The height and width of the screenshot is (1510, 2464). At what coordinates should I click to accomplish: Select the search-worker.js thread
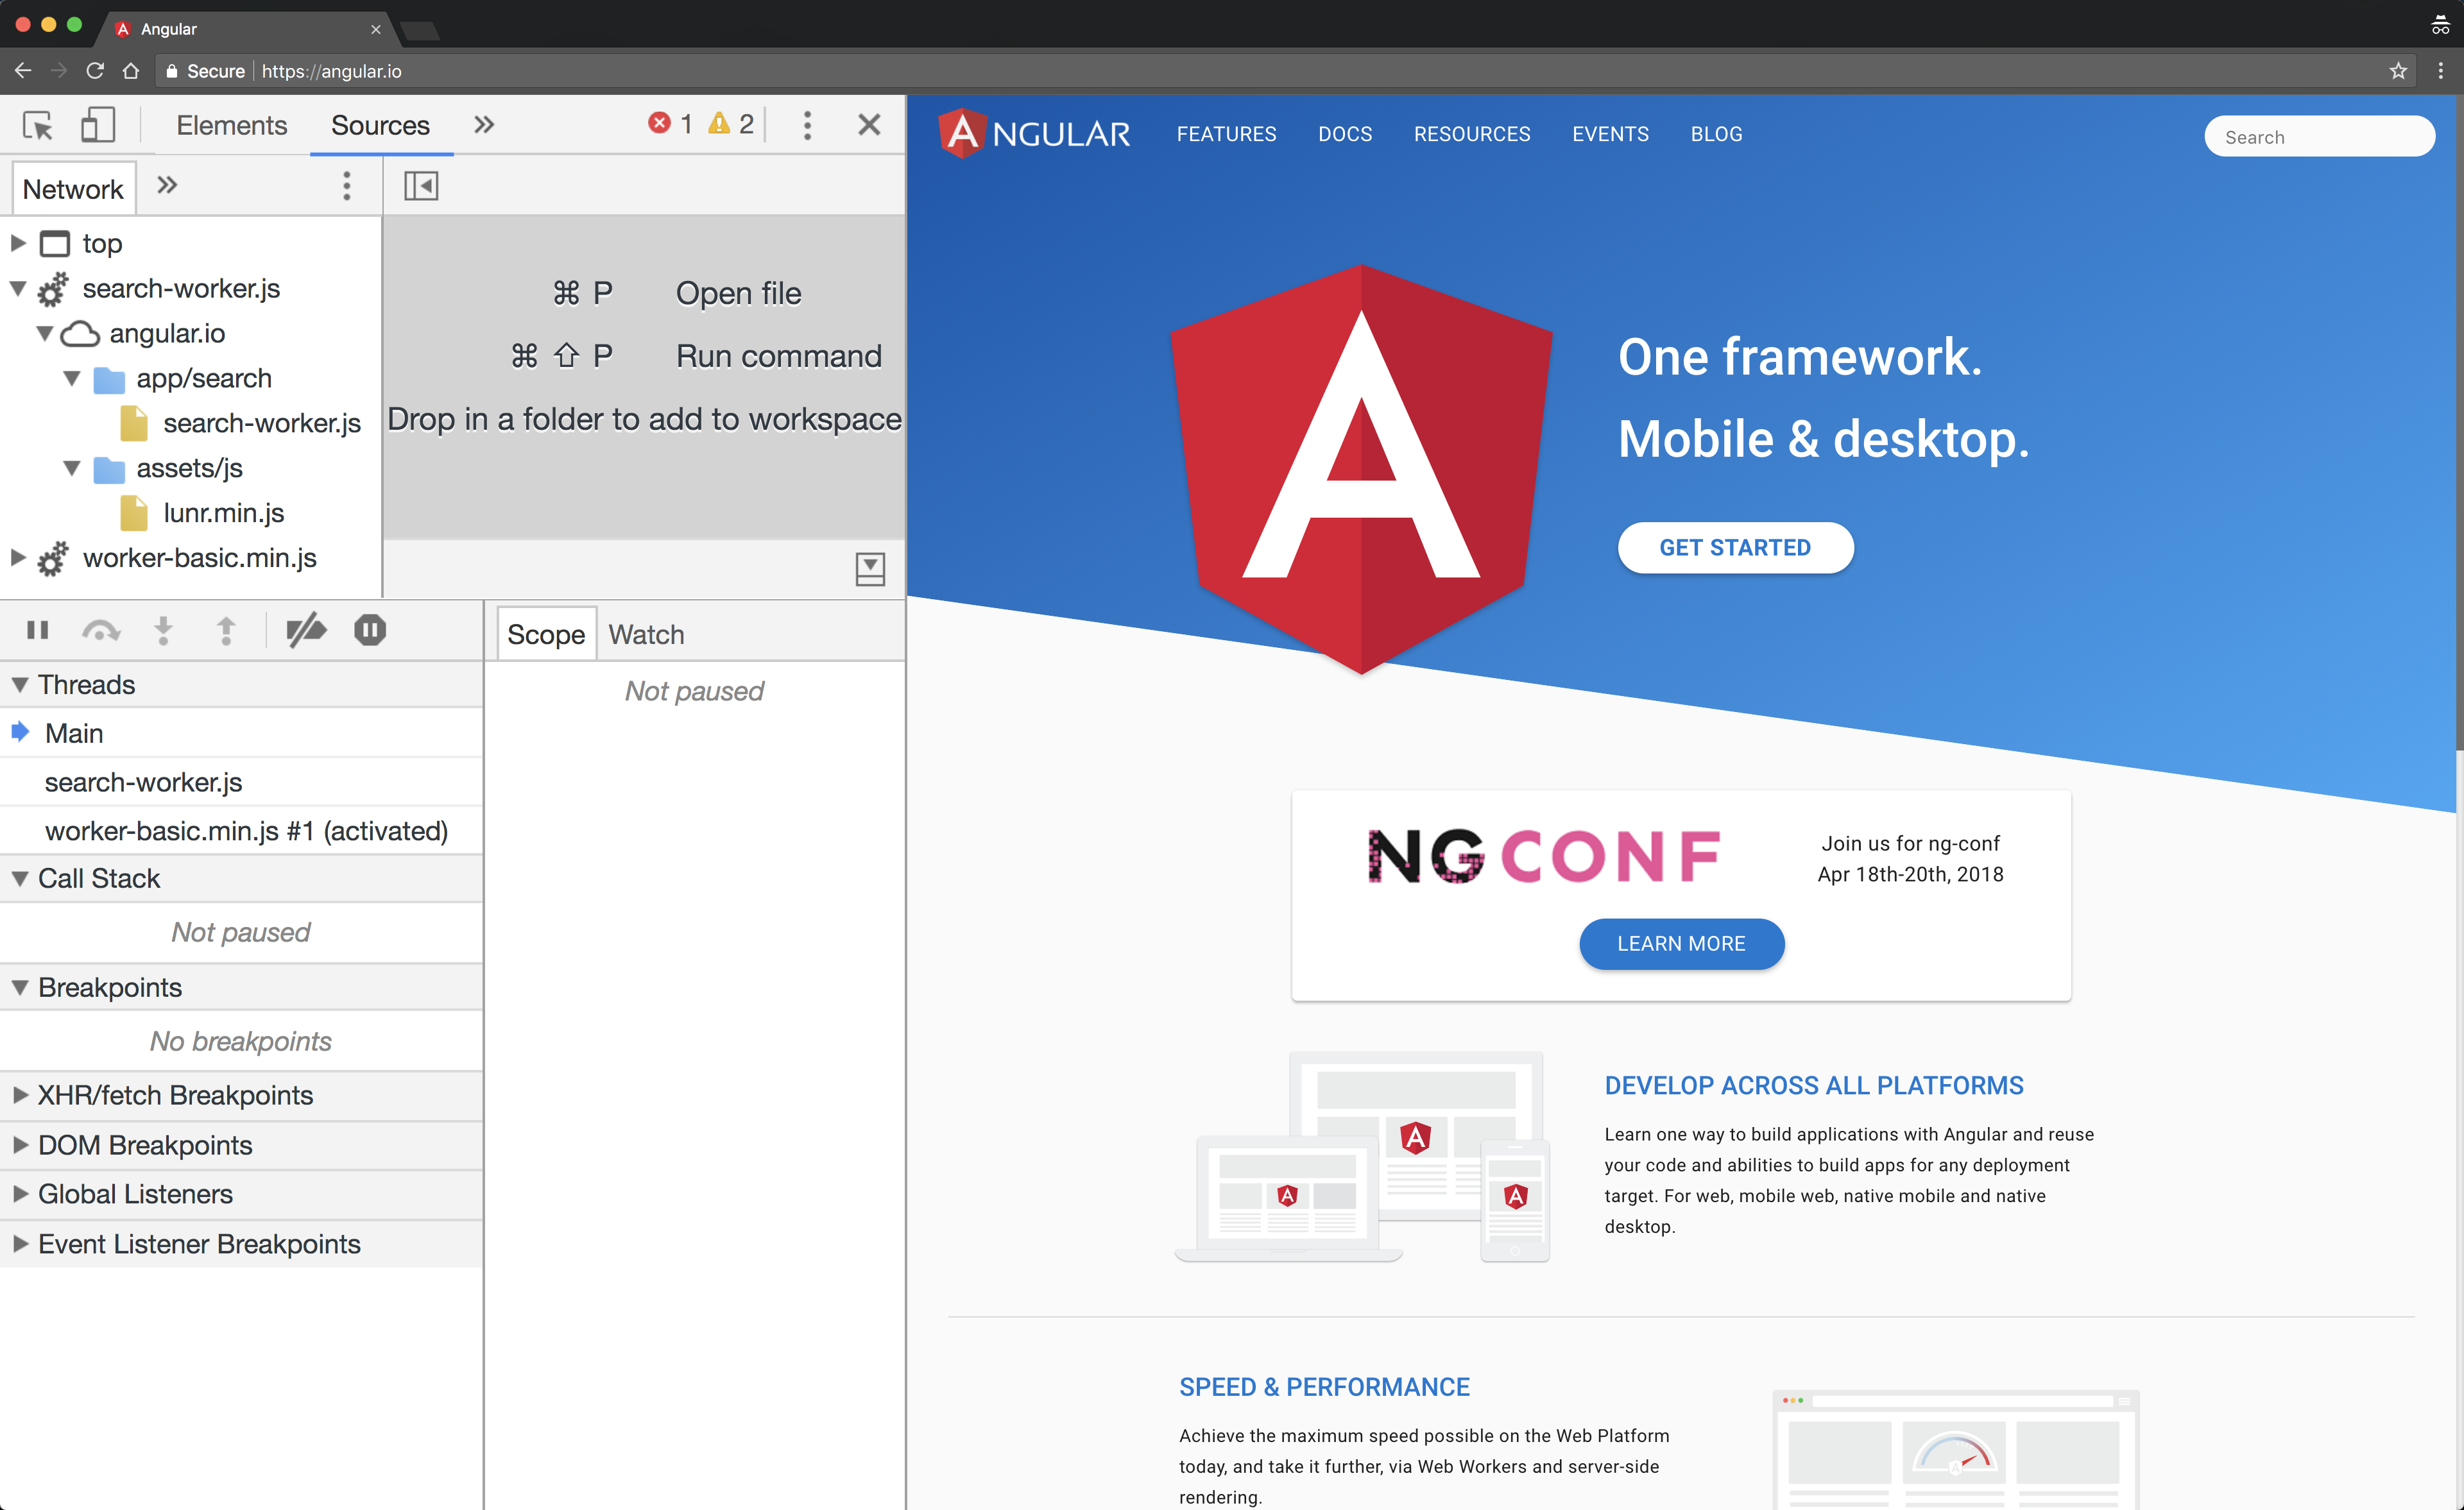coord(241,782)
